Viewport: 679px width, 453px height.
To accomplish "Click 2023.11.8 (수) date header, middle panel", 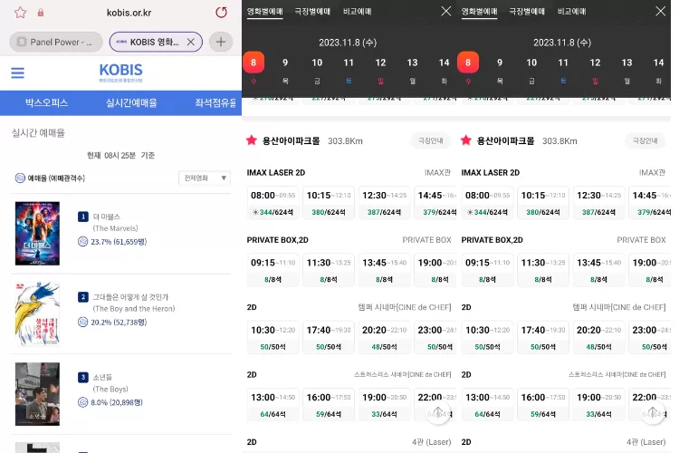I will 348,43.
